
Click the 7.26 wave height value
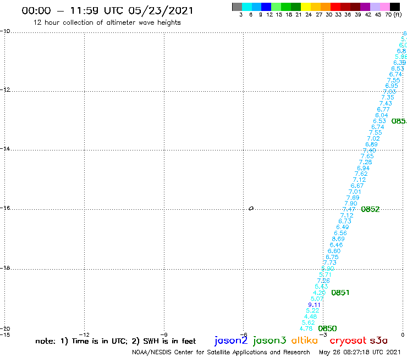(323, 281)
